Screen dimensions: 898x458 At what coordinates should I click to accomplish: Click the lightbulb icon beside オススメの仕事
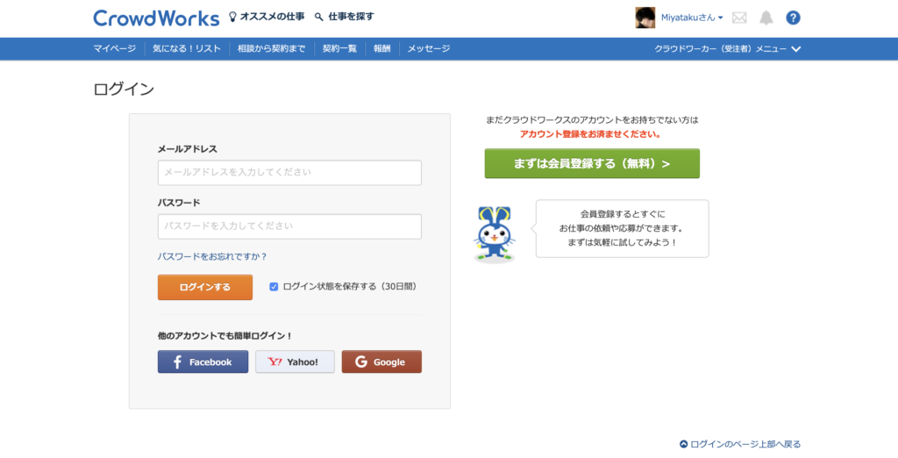point(232,17)
